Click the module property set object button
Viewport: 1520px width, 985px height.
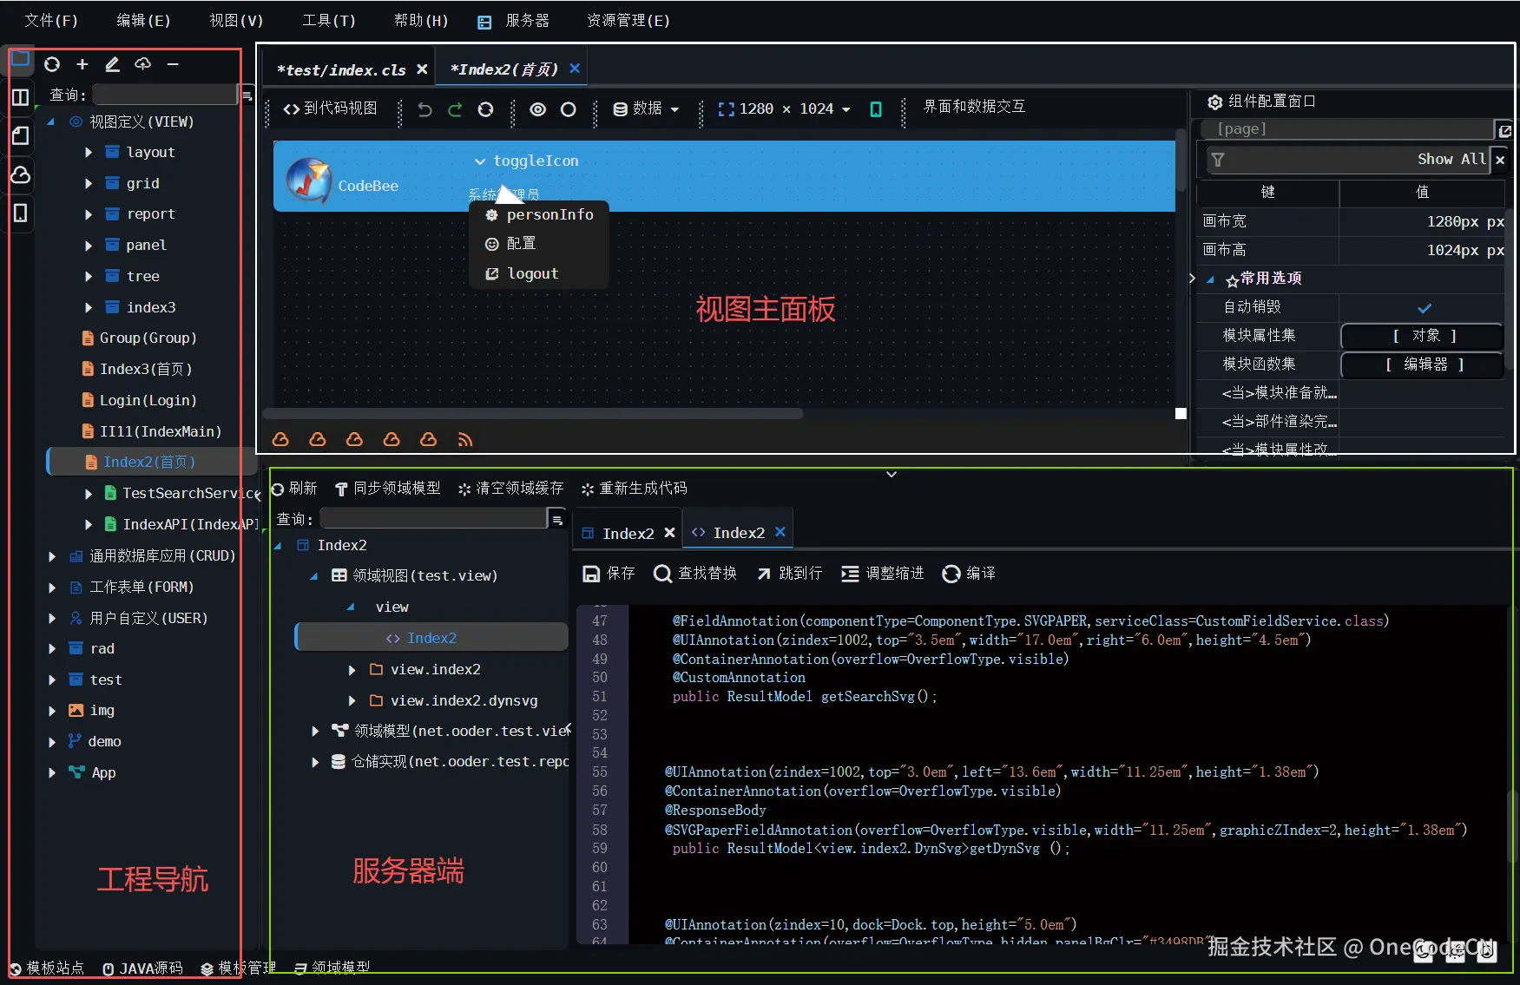point(1423,336)
